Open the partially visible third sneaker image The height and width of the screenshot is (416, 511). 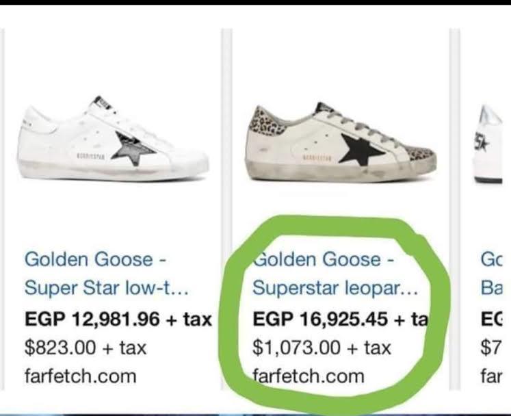point(491,145)
